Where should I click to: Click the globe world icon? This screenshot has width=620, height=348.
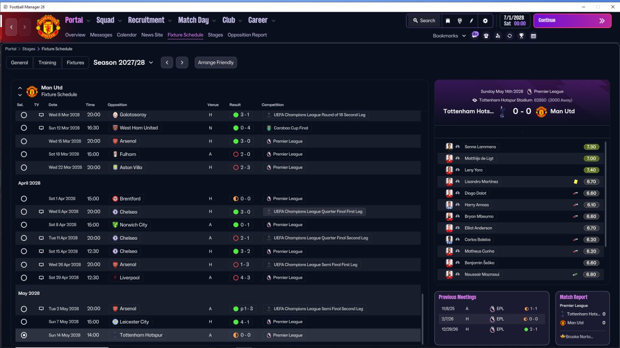460,21
